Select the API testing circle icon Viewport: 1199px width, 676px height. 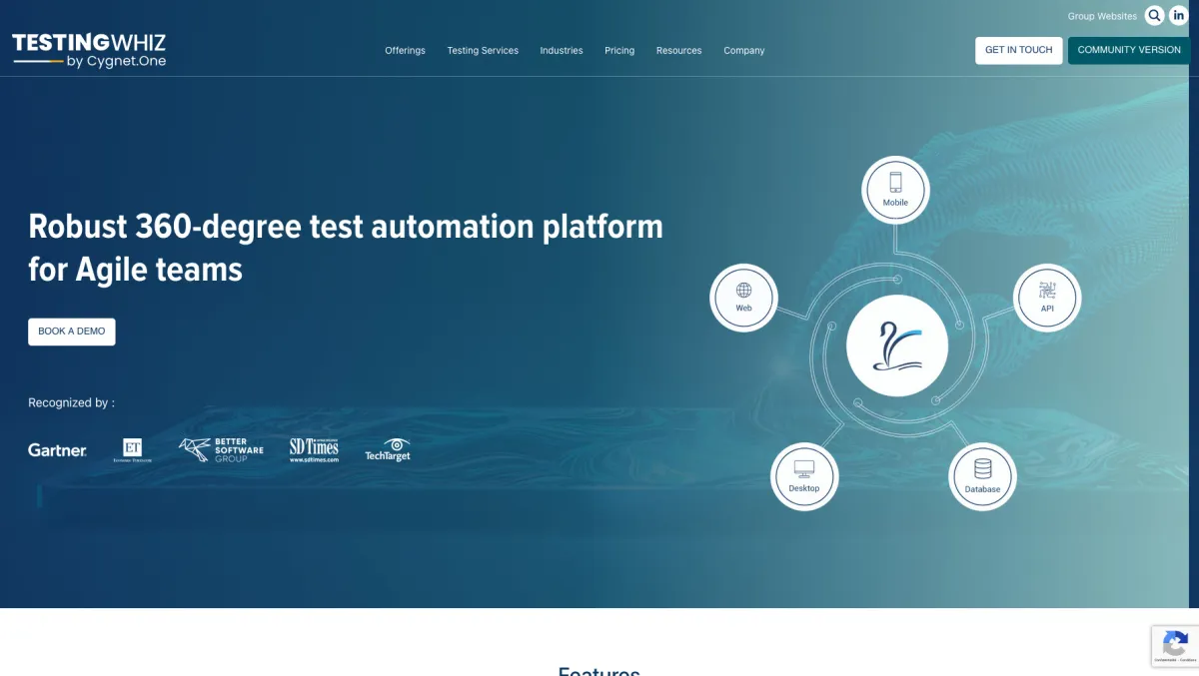tap(1047, 297)
